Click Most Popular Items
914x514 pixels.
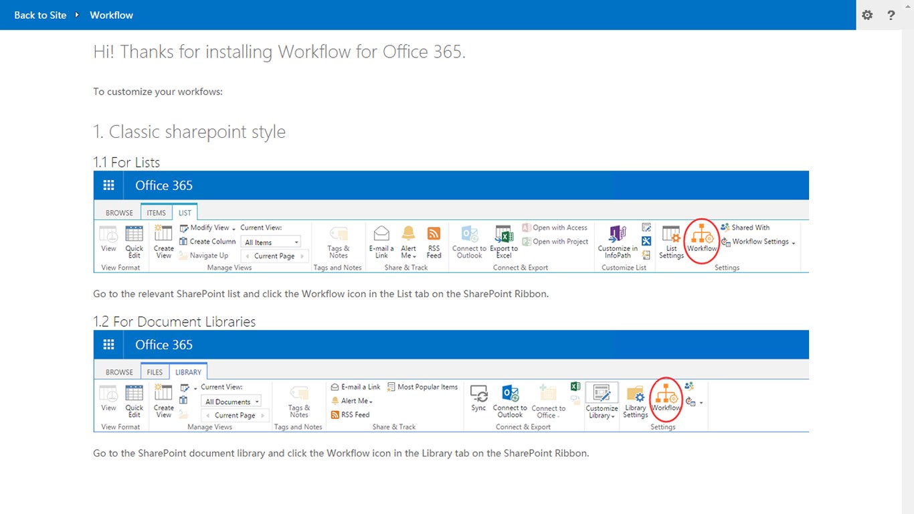pyautogui.click(x=422, y=387)
